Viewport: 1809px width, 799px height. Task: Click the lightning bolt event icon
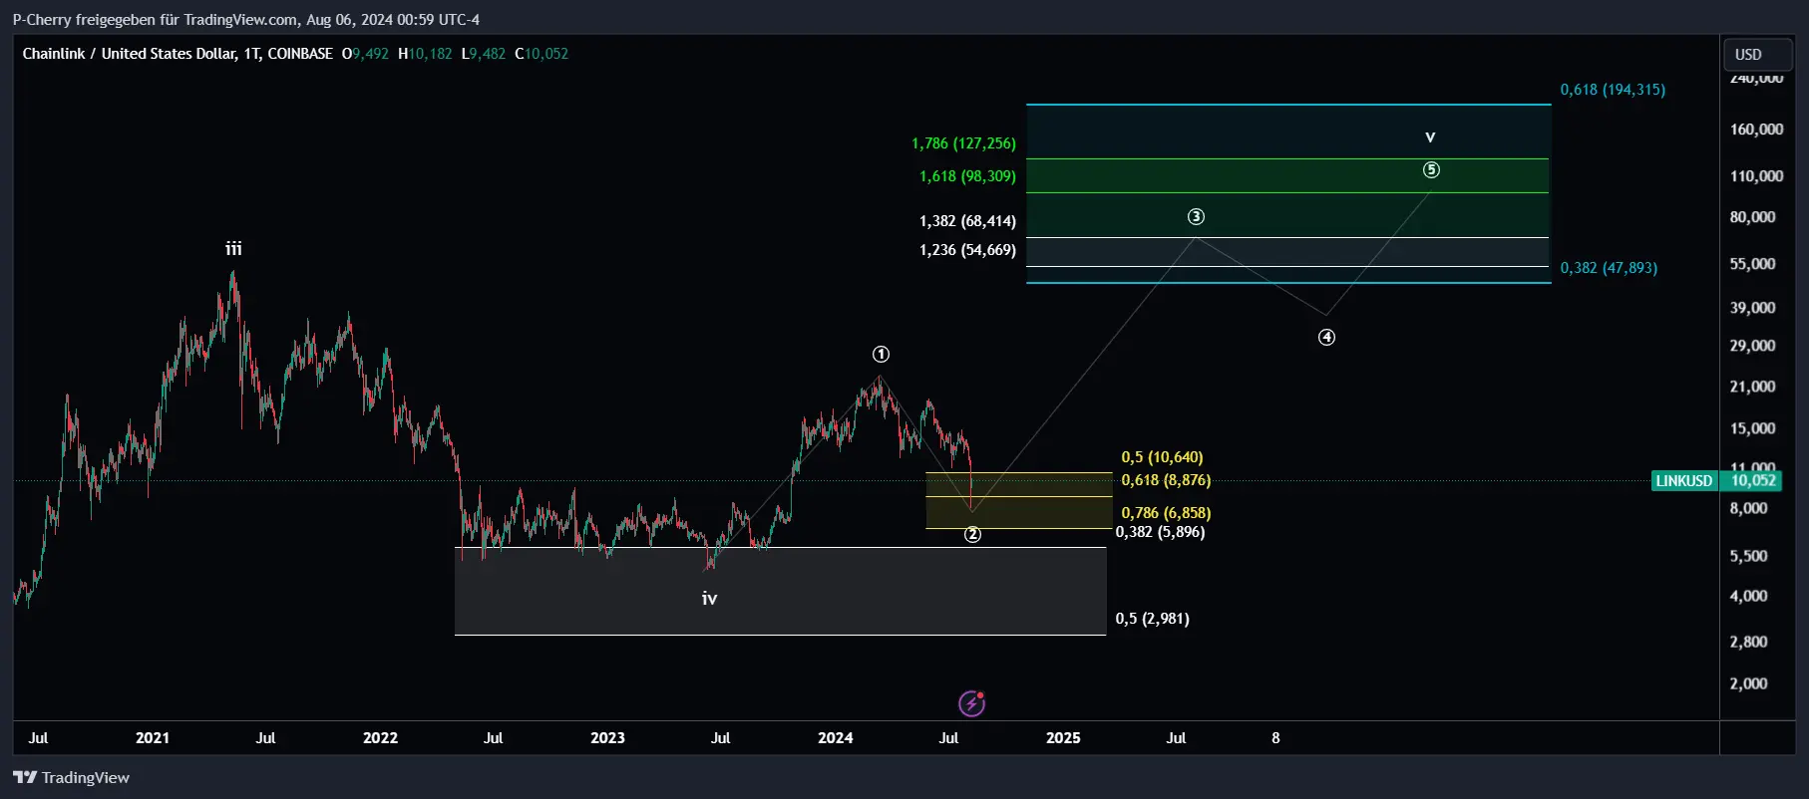coord(971,703)
